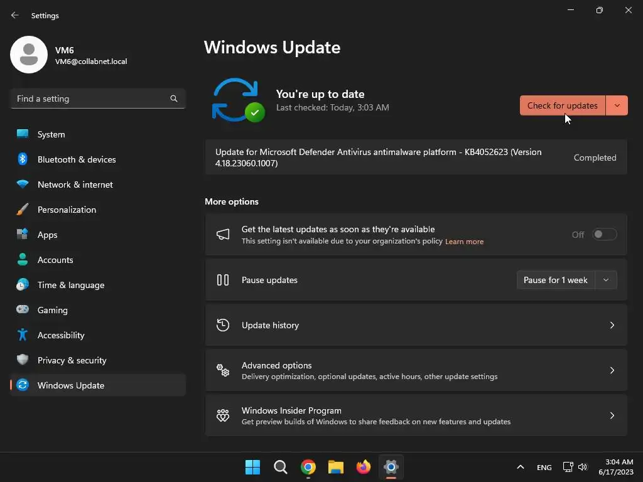This screenshot has height=482, width=643.
Task: Open Advanced options via its chevron
Action: point(612,370)
